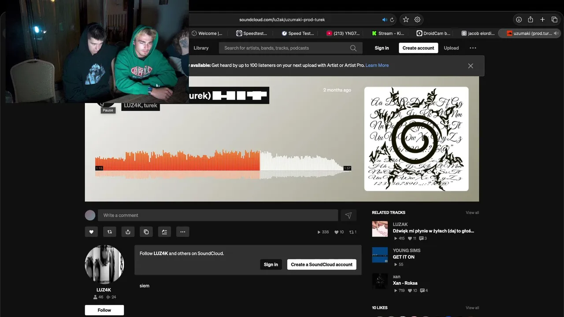
Task: Click Sign in inside the follow prompt
Action: pyautogui.click(x=271, y=265)
